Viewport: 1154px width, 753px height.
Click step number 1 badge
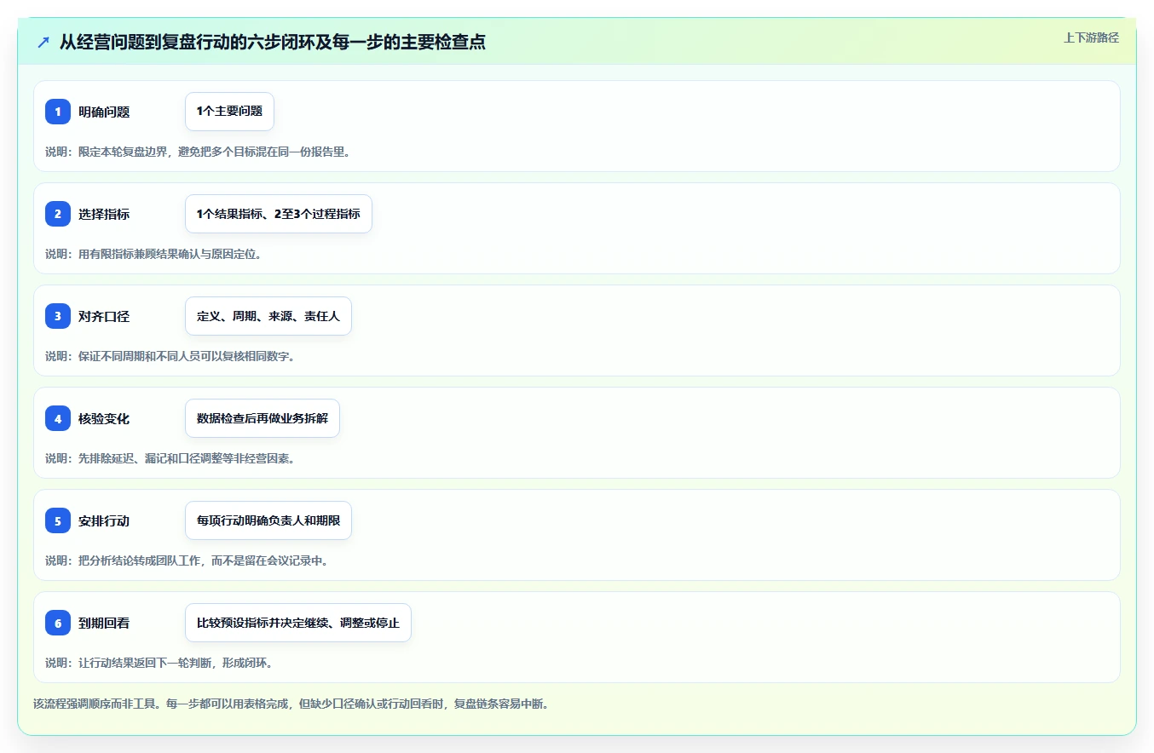tap(58, 112)
